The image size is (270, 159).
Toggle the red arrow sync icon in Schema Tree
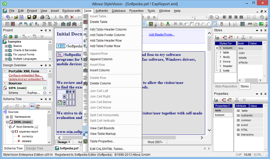[32, 106]
